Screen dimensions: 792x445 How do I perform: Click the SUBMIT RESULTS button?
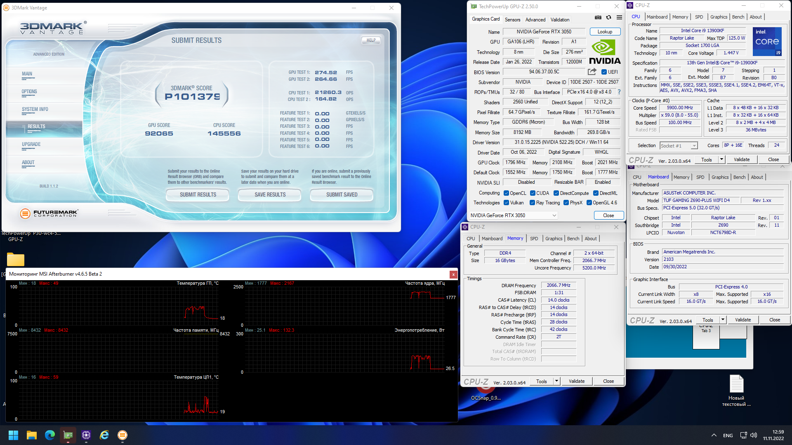click(x=198, y=195)
